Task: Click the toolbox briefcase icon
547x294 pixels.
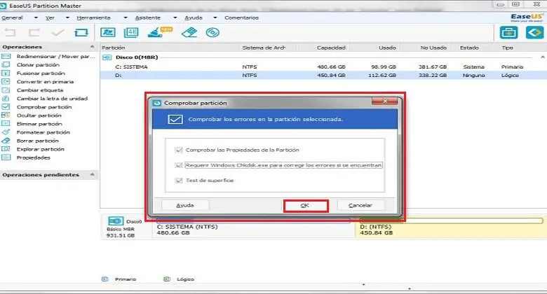Action: pyautogui.click(x=508, y=33)
